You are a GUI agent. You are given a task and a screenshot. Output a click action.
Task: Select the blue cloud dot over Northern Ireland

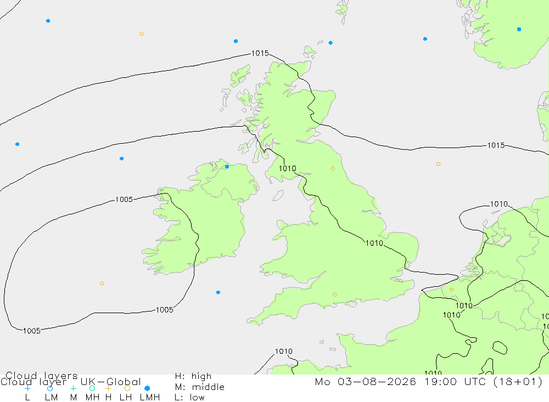[227, 167]
